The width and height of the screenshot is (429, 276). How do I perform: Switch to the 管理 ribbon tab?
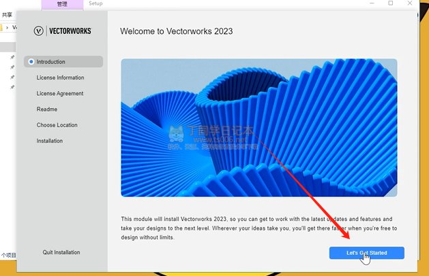[x=62, y=4]
